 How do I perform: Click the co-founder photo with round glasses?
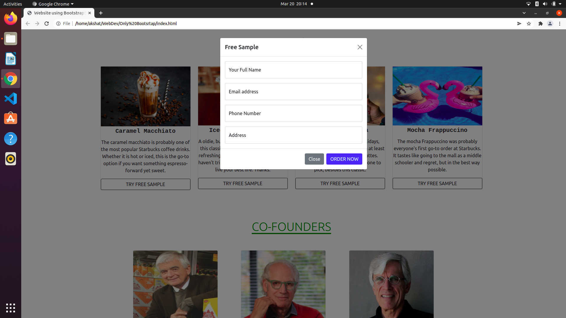tap(391, 284)
